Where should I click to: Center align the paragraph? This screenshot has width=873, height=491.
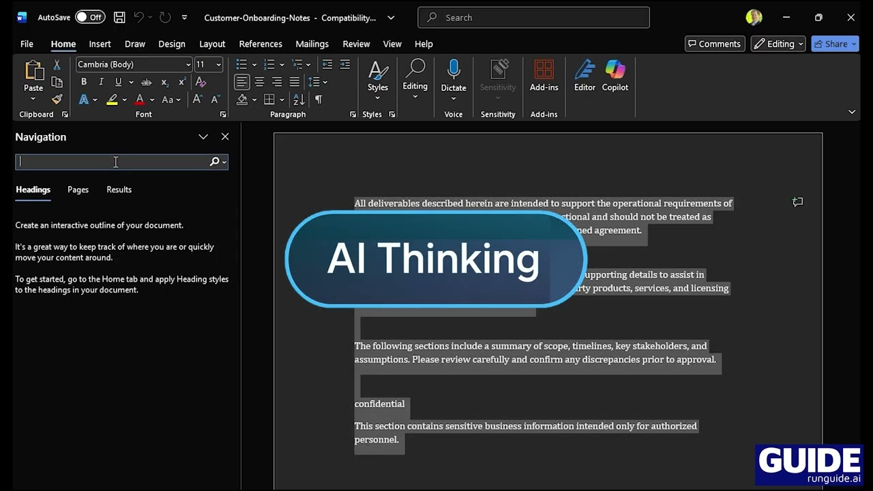[x=259, y=82]
